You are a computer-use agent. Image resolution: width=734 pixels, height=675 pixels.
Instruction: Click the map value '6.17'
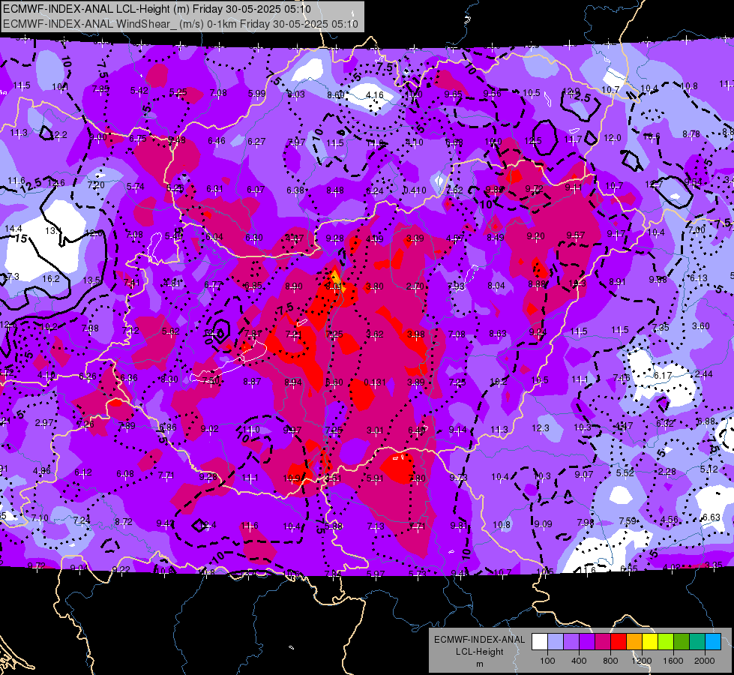coord(663,376)
